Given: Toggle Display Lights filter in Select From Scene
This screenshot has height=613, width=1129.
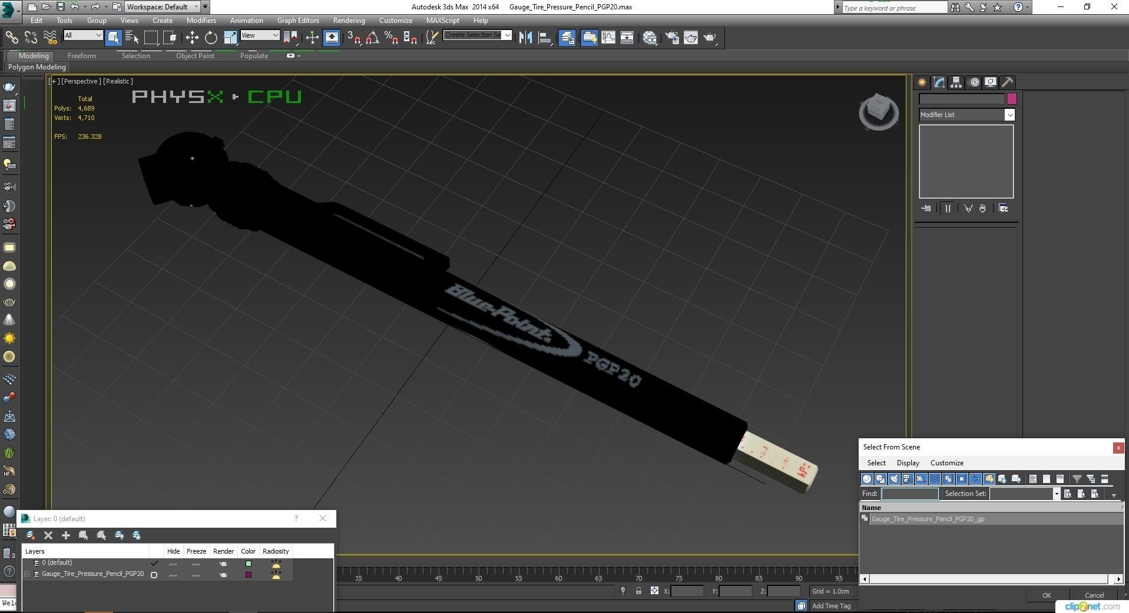Looking at the screenshot, I should tap(894, 479).
